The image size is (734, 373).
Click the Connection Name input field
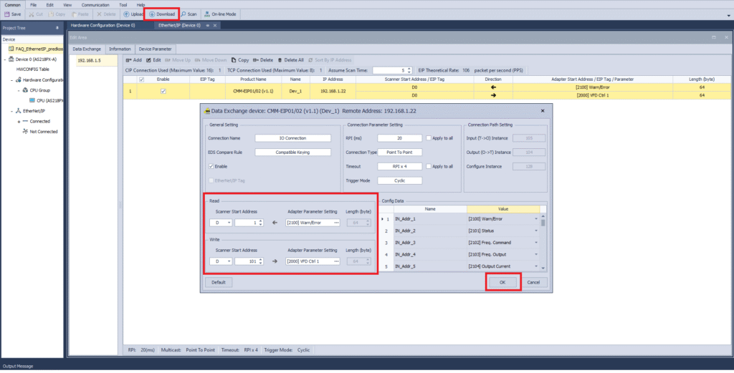292,137
